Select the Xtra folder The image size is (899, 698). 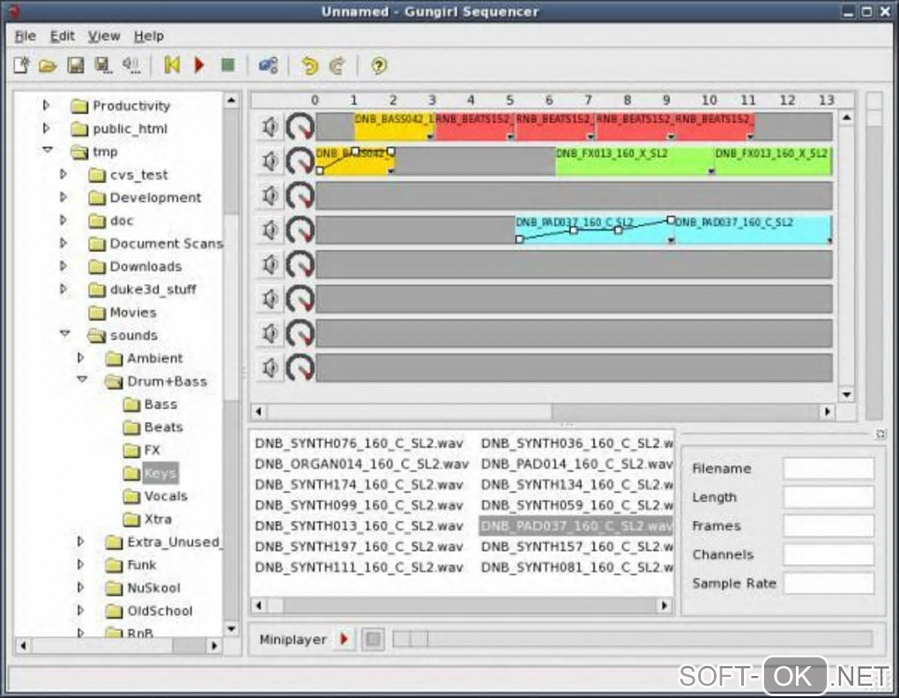click(158, 518)
